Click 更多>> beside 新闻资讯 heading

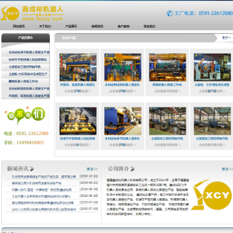pos(92,169)
